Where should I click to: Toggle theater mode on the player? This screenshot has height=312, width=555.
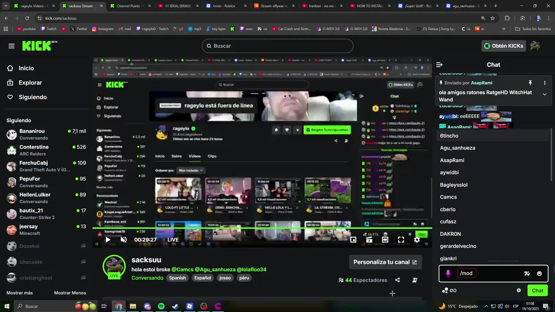[385, 240]
